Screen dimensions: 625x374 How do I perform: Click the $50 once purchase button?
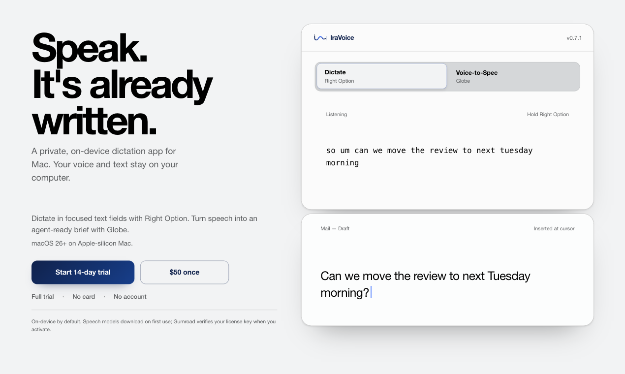tap(185, 272)
